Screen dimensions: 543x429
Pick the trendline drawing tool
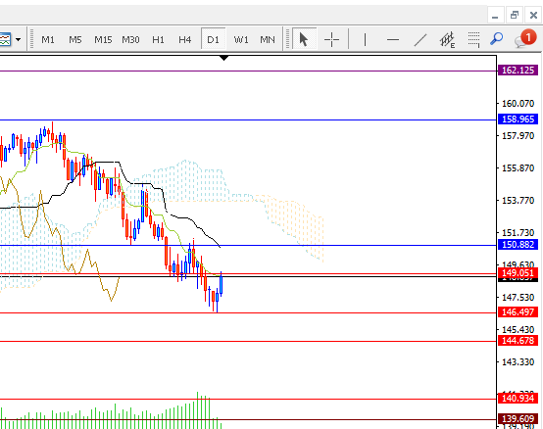point(420,39)
